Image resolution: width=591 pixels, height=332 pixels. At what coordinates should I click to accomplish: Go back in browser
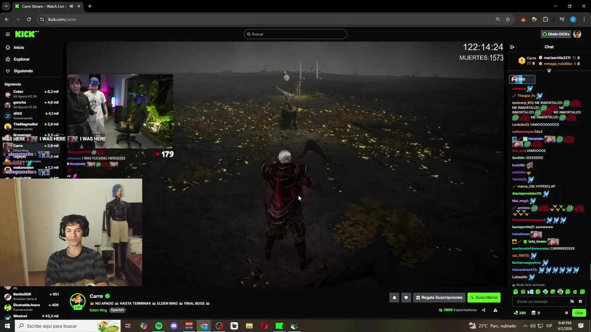click(6, 19)
